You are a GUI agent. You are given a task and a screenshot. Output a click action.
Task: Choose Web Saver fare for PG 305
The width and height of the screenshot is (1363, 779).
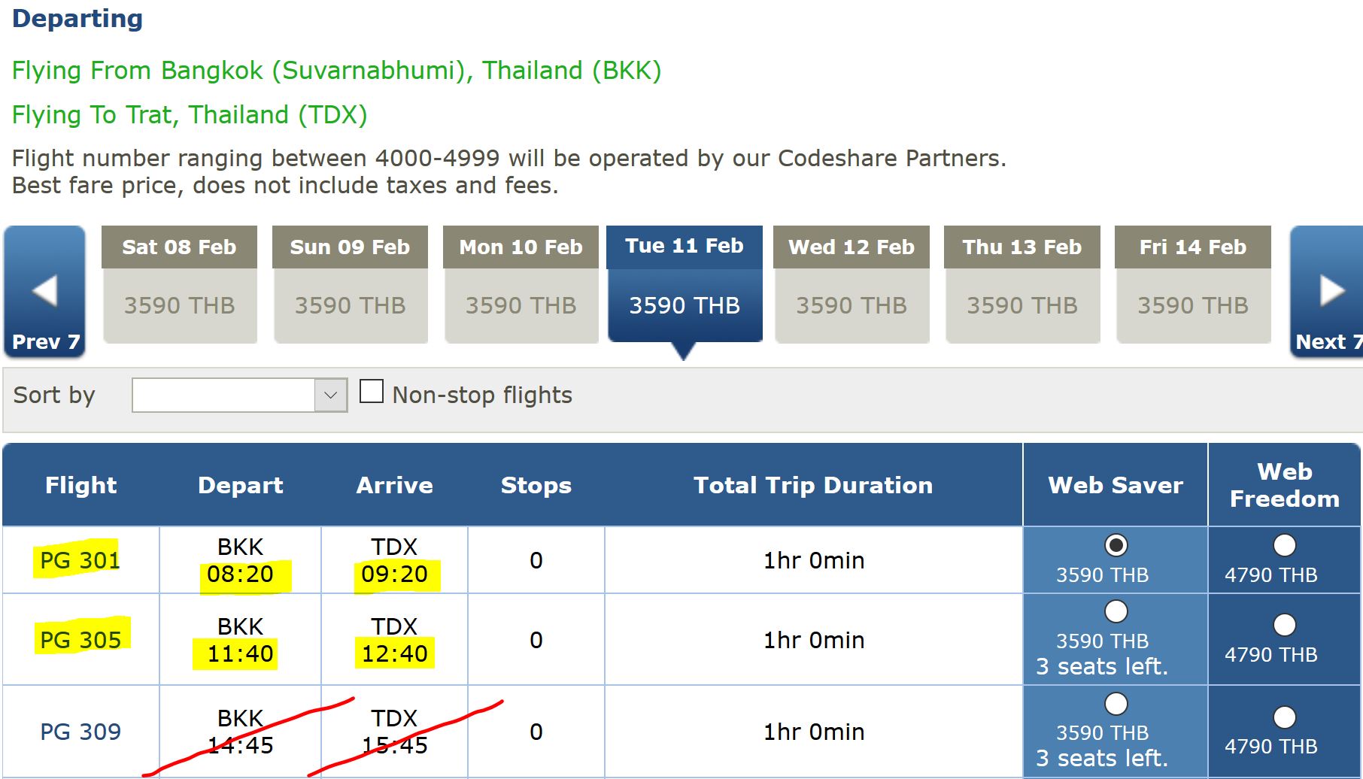coord(1116,611)
